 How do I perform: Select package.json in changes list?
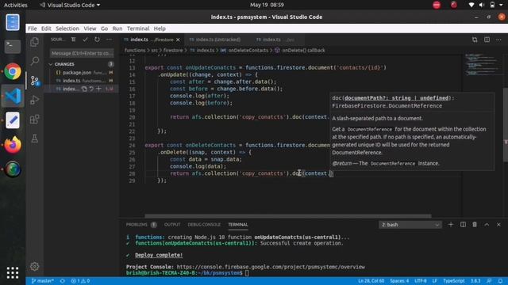click(81, 73)
